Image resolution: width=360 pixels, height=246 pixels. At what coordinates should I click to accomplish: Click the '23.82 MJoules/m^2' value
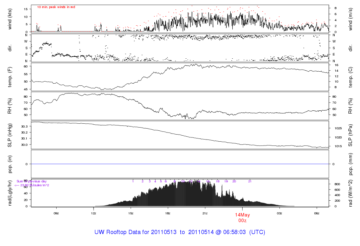tap(34, 185)
